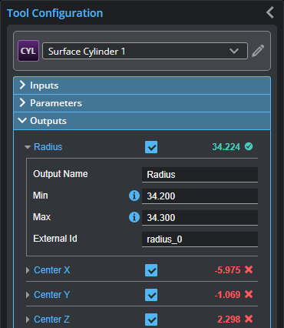This screenshot has height=328, width=284.
Task: Click the Min value field 34.200
Action: click(200, 196)
